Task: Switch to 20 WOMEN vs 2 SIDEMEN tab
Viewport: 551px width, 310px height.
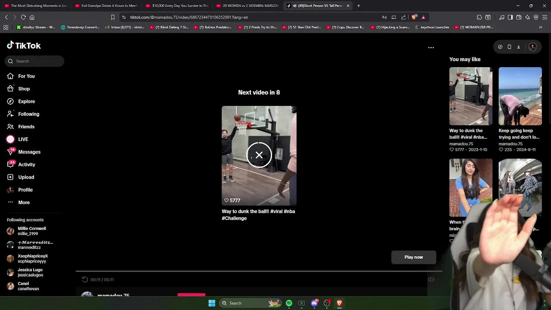Action: (248, 6)
